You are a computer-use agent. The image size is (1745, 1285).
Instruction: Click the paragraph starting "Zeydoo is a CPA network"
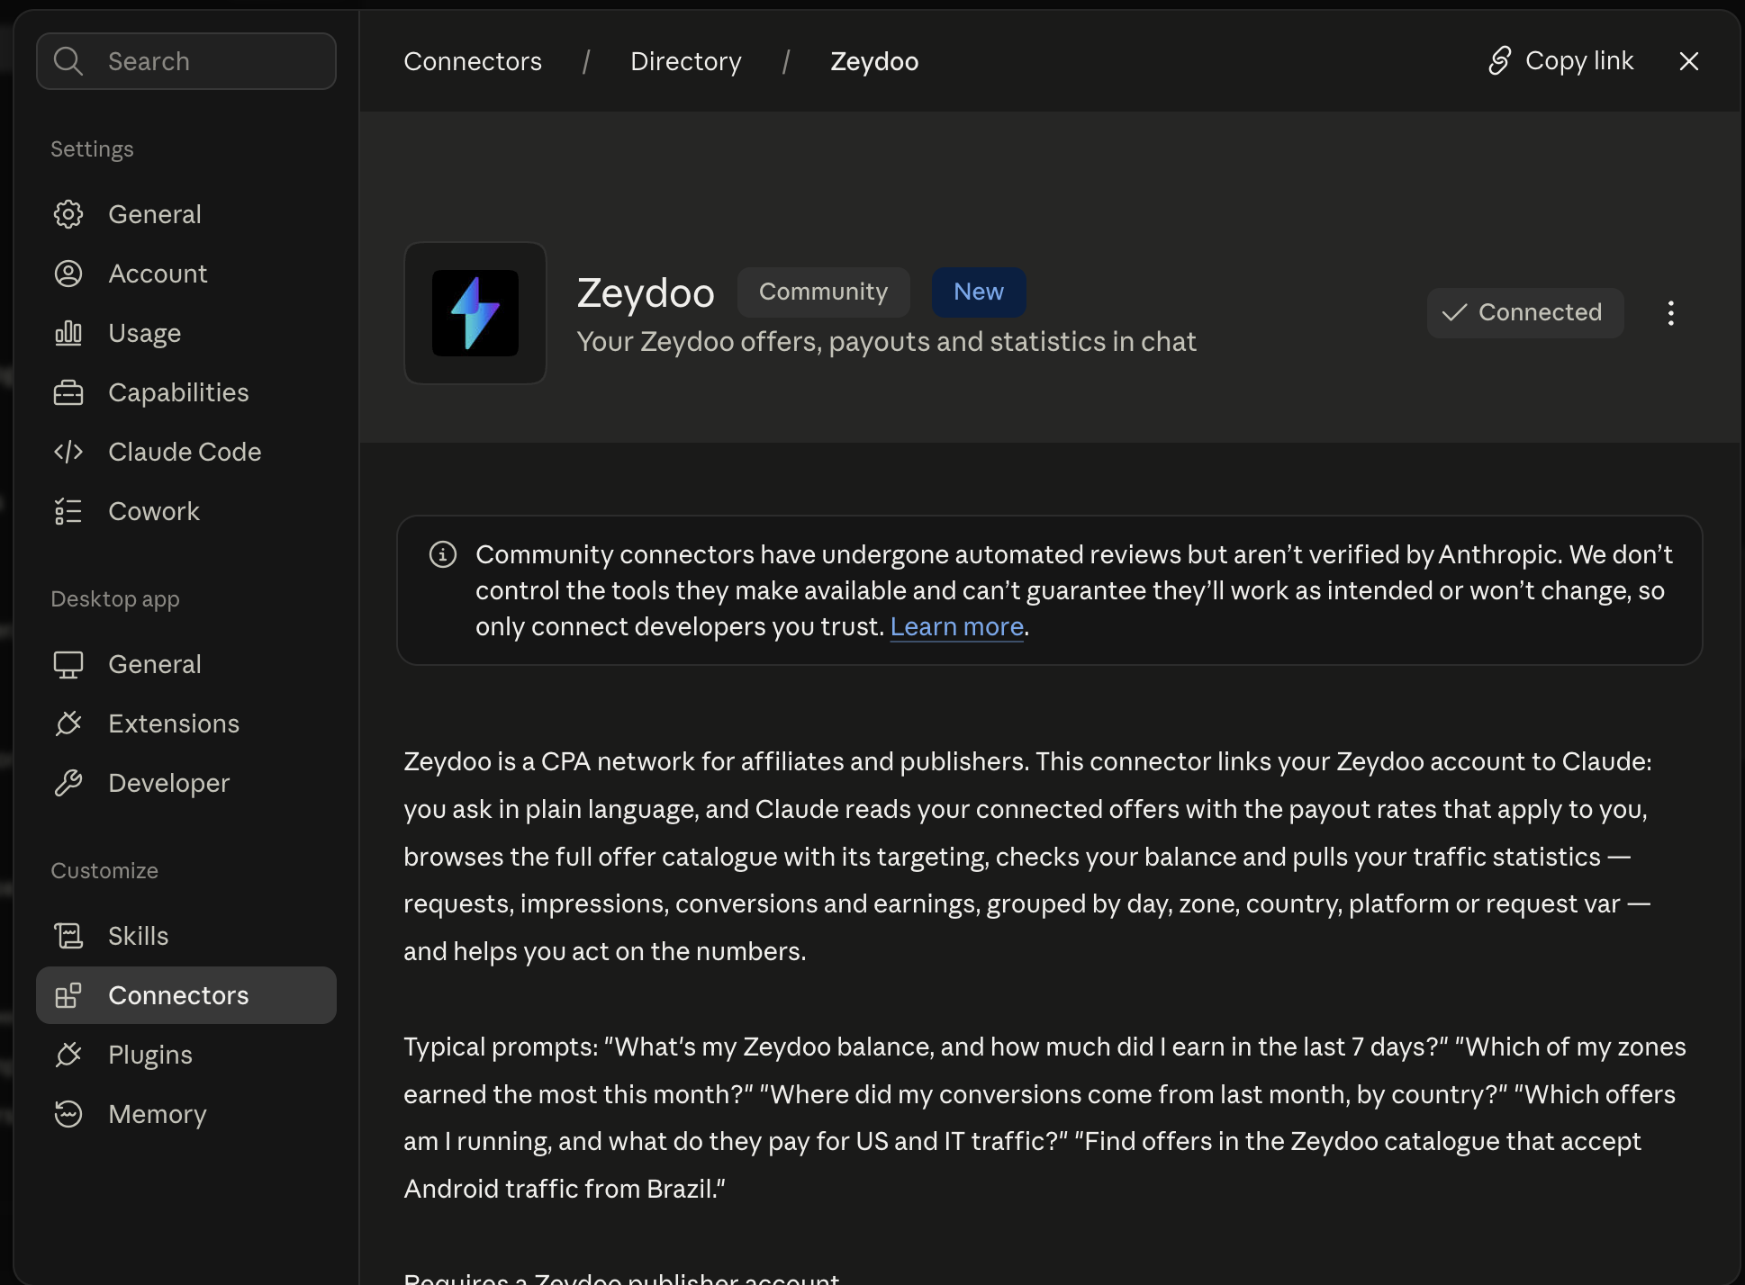click(x=1028, y=856)
